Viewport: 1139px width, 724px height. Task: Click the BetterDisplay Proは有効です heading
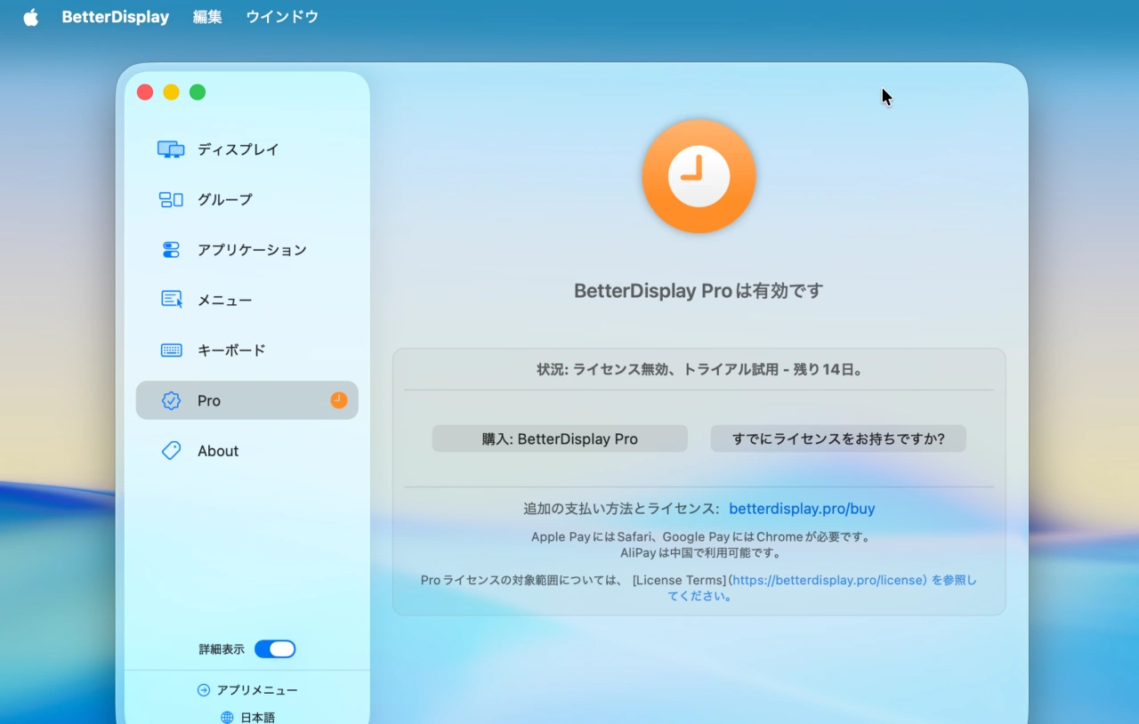pos(699,291)
